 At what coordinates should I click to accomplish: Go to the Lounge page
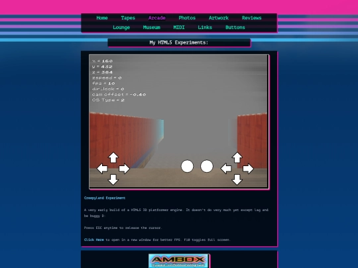click(x=121, y=27)
